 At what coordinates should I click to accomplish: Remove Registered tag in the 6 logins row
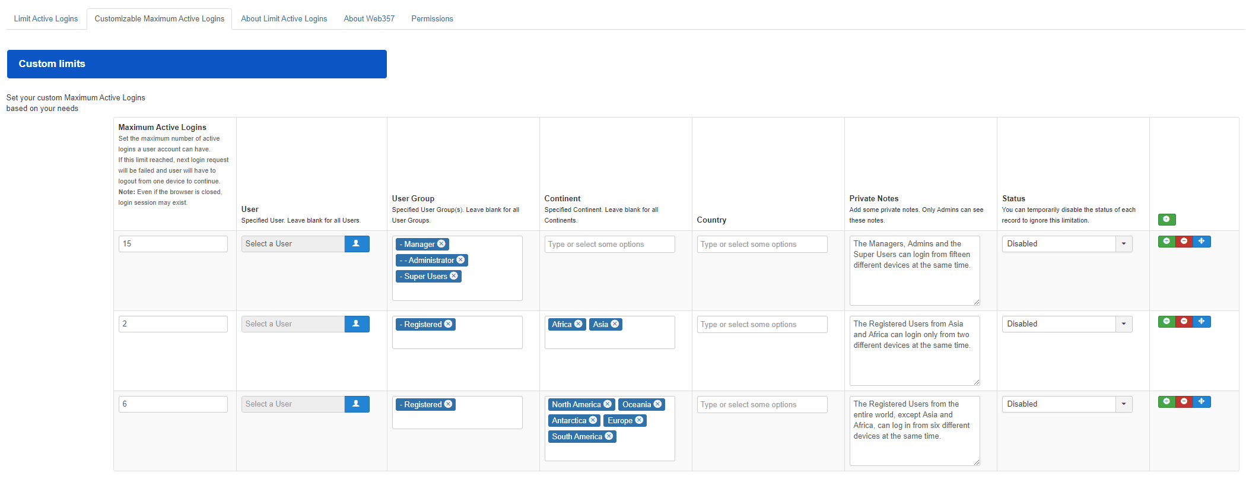(x=449, y=404)
